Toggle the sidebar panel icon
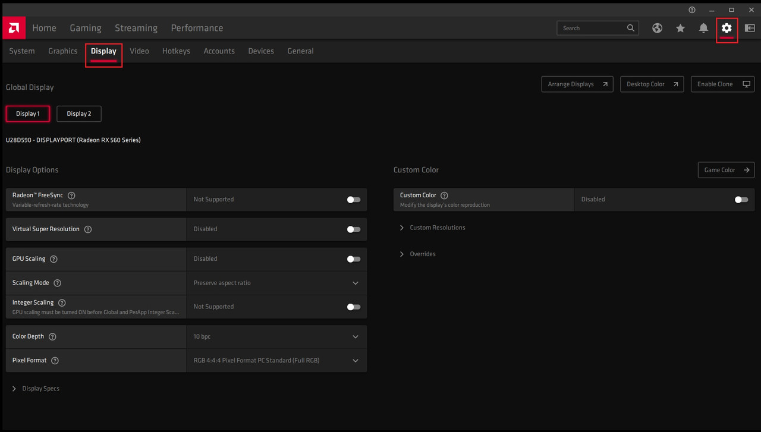Screen dimensions: 761x432 click(750, 28)
